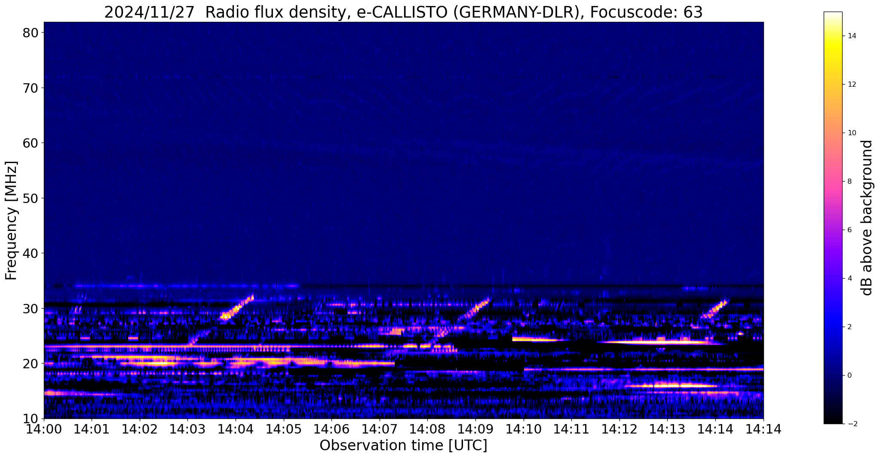880x458 pixels.
Task: Click the "Frequency [MHz]" axis label
Action: (11, 220)
